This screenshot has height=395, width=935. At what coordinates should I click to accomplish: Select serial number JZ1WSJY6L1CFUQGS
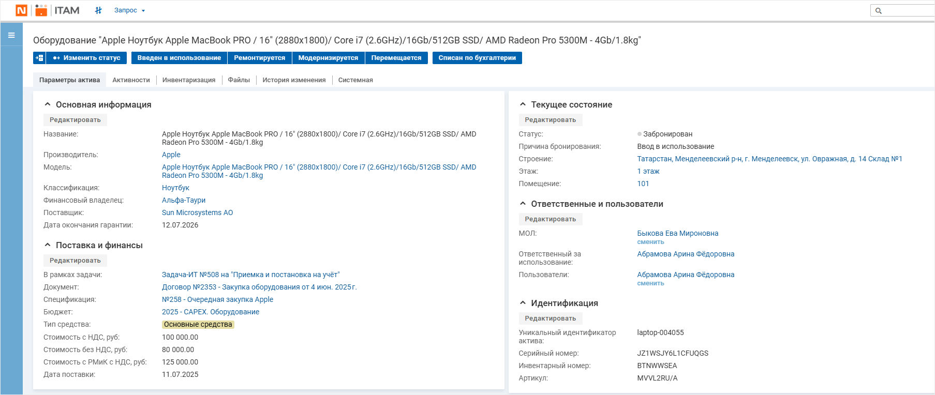673,353
